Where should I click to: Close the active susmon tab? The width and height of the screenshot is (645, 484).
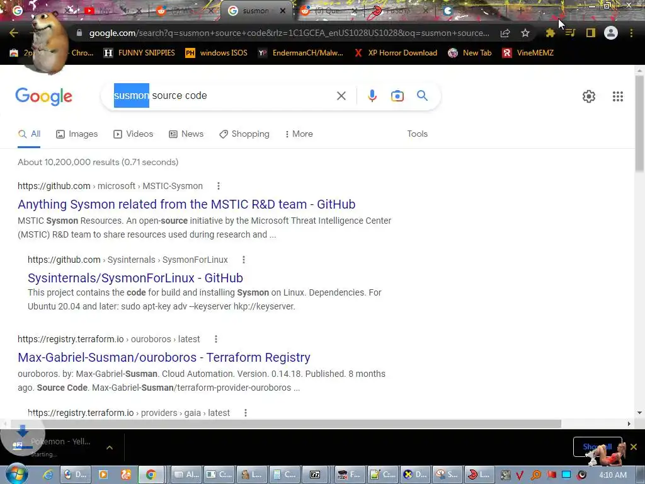click(x=283, y=11)
